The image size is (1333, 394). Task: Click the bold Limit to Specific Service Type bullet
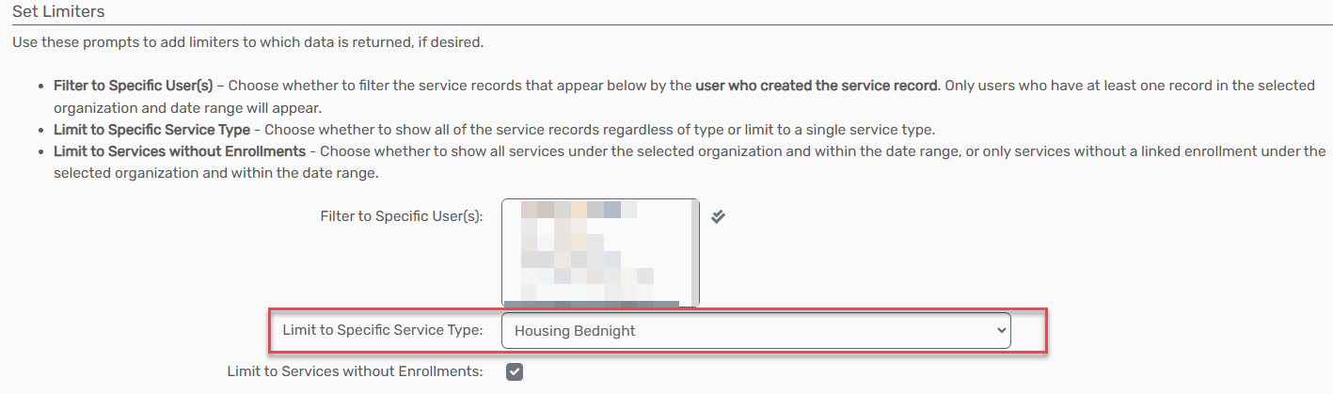[151, 129]
